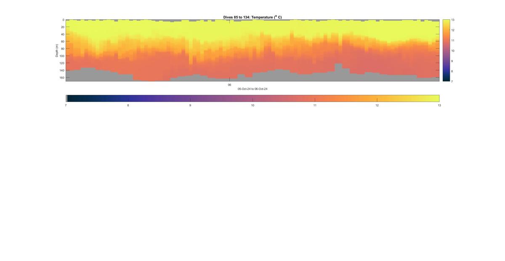Select the depth tick label '20'
Viewport: 505px width, 261px height.
62,27
